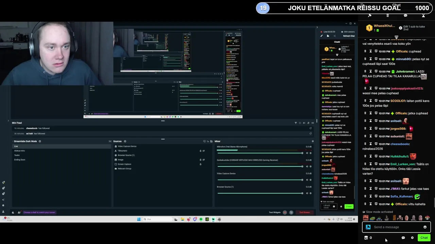The height and width of the screenshot is (244, 435).
Task: Open File Explorer from the Windows taskbar
Action: (x=182, y=219)
